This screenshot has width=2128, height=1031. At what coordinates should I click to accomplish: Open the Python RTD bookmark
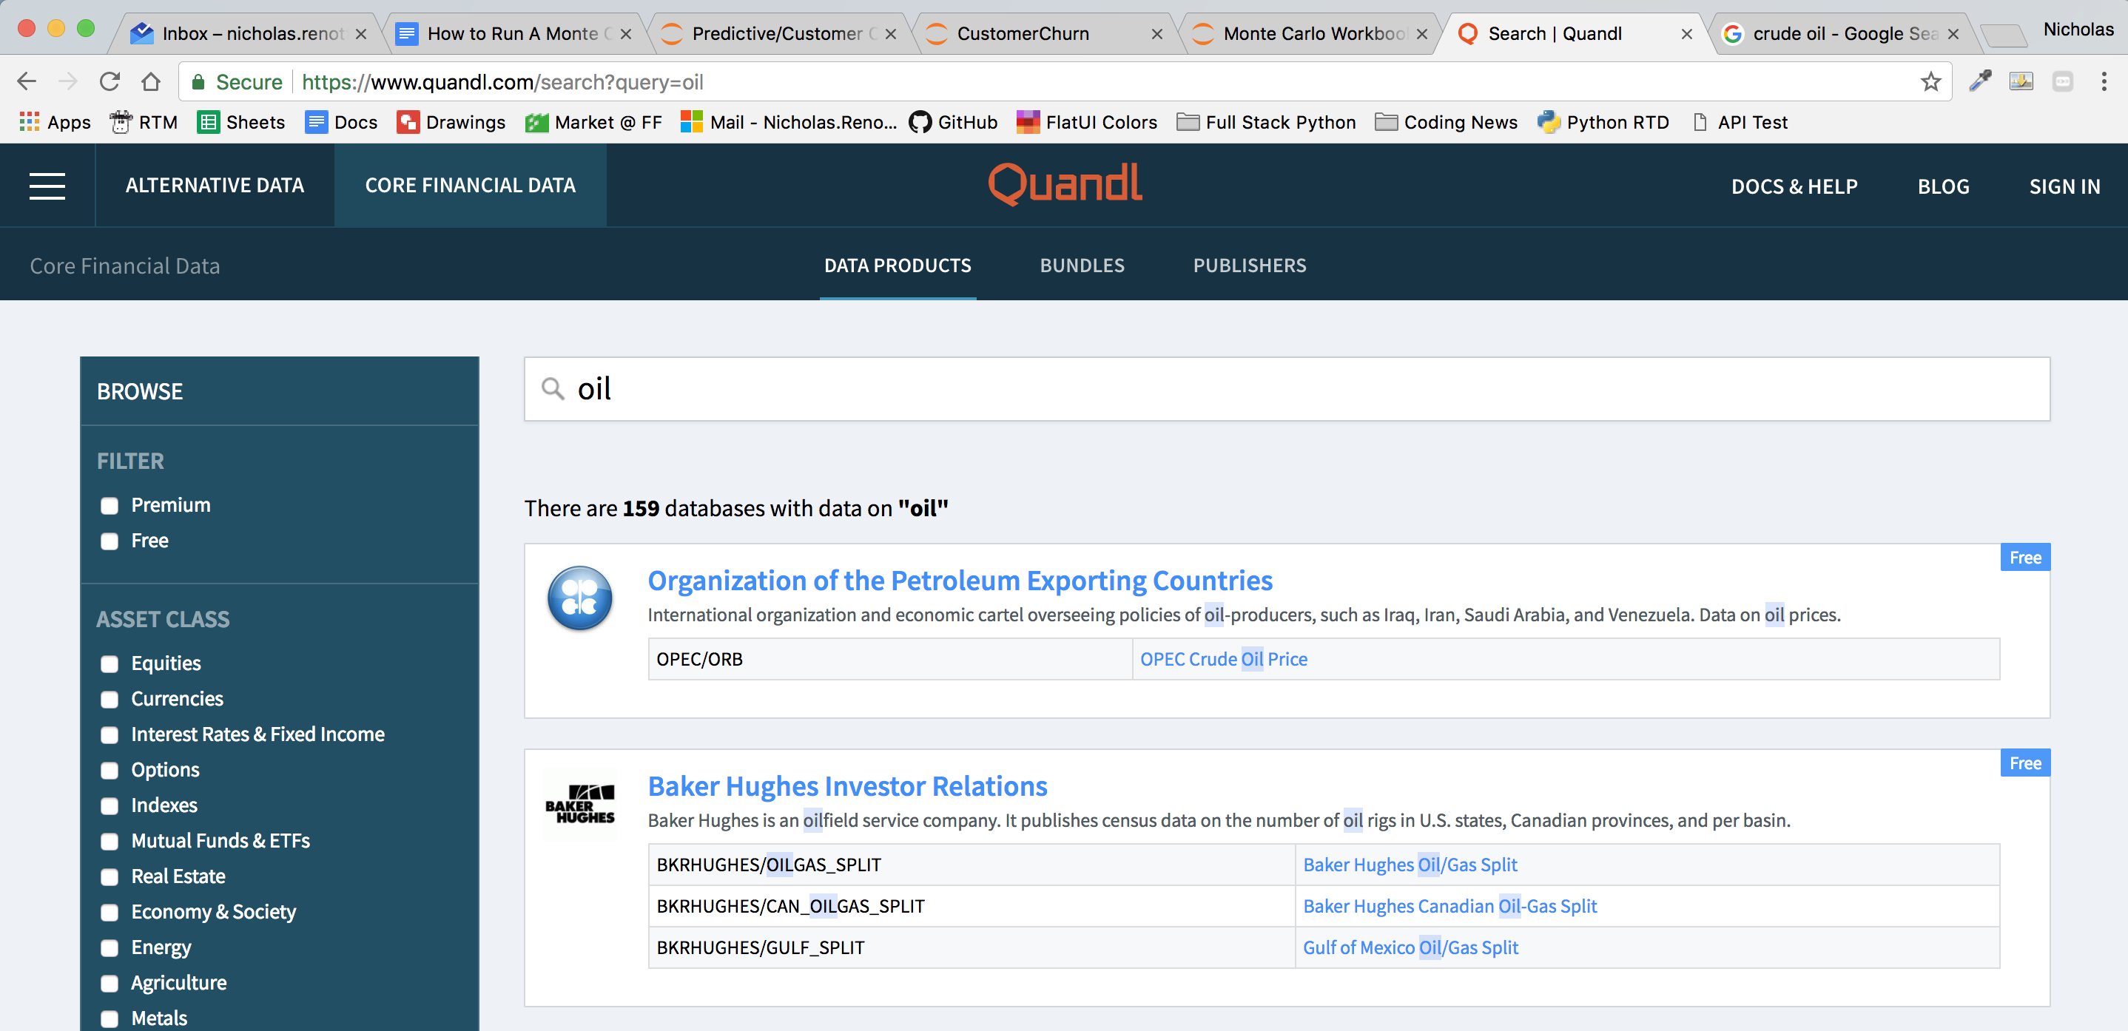coord(1603,122)
